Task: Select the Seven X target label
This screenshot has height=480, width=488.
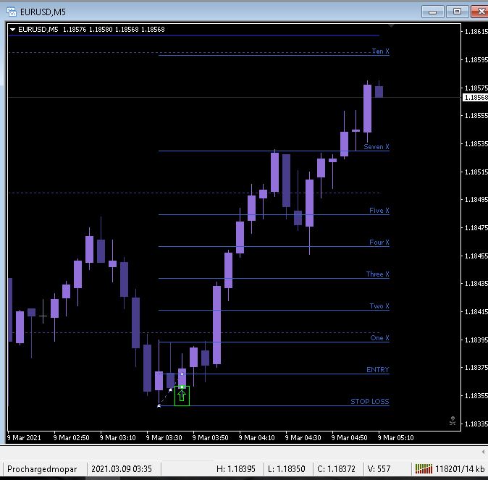Action: point(376,147)
